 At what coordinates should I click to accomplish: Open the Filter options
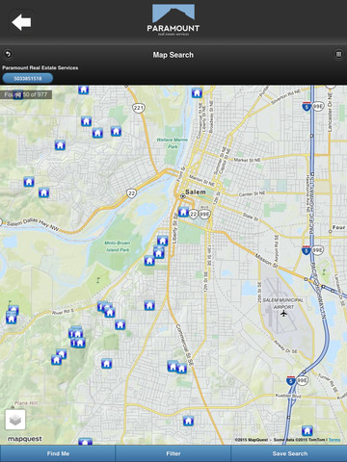pyautogui.click(x=173, y=453)
